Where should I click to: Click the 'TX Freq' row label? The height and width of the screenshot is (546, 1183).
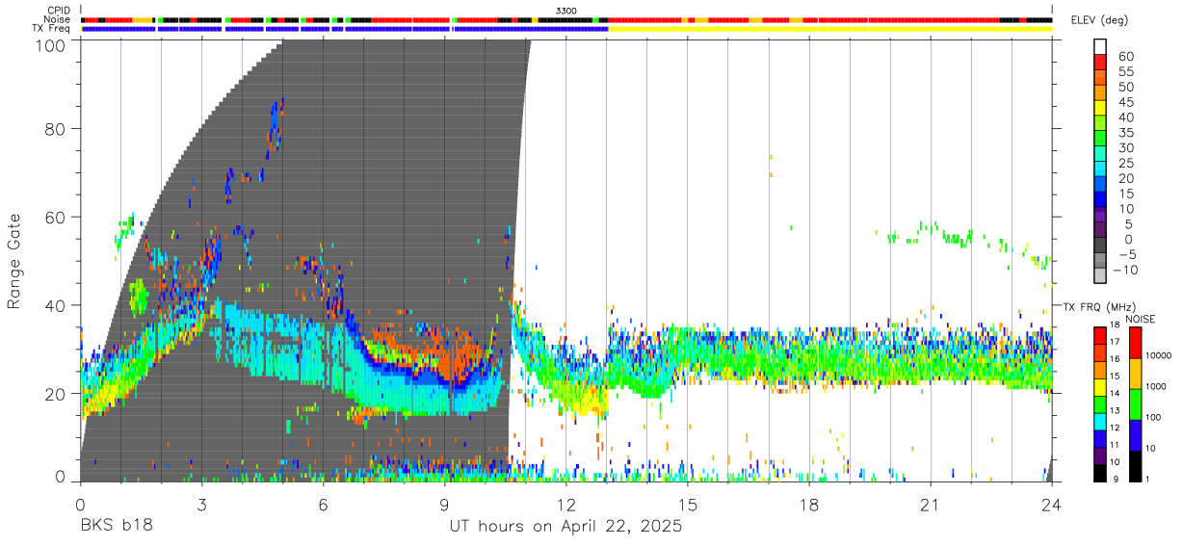point(52,29)
